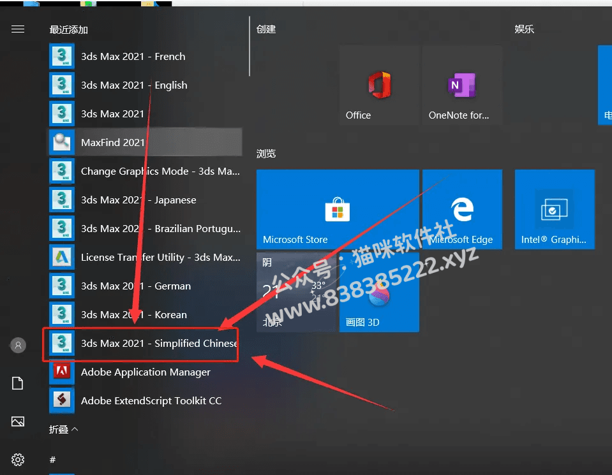Image resolution: width=612 pixels, height=475 pixels.
Task: Select the License Transfer Utility label
Action: click(x=161, y=258)
